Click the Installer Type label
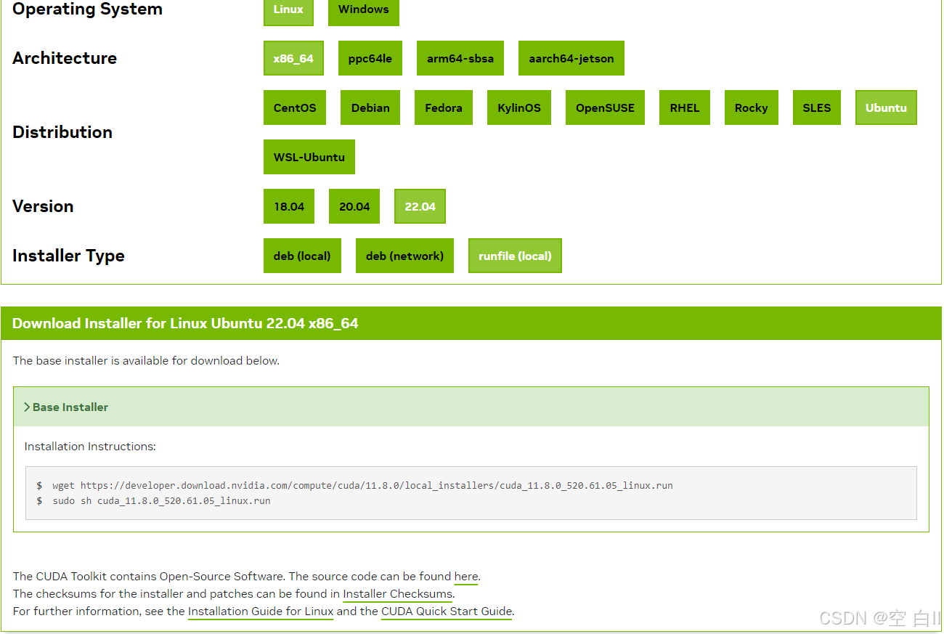 (68, 256)
